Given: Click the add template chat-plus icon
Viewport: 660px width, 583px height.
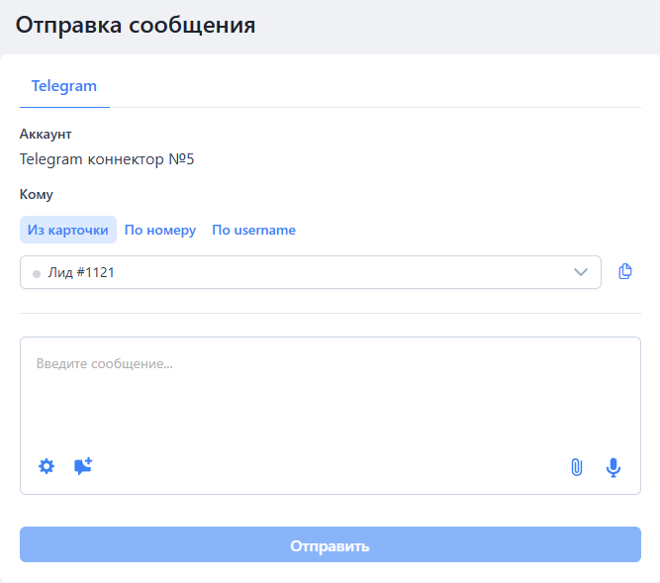Looking at the screenshot, I should [x=83, y=466].
